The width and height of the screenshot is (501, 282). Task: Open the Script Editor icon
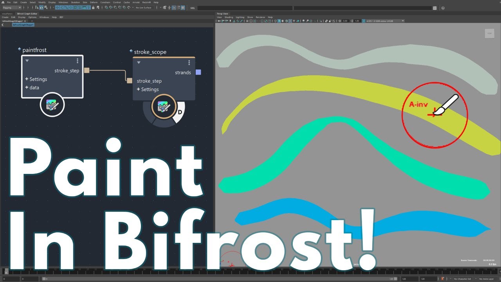pyautogui.click(x=435, y=8)
